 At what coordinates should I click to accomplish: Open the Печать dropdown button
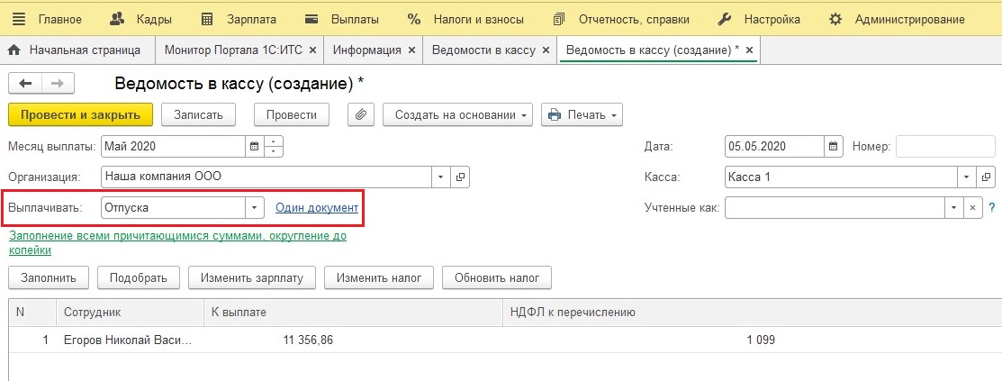pos(582,115)
